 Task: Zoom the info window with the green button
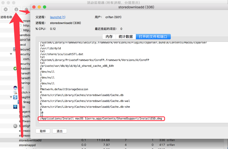click(45, 7)
